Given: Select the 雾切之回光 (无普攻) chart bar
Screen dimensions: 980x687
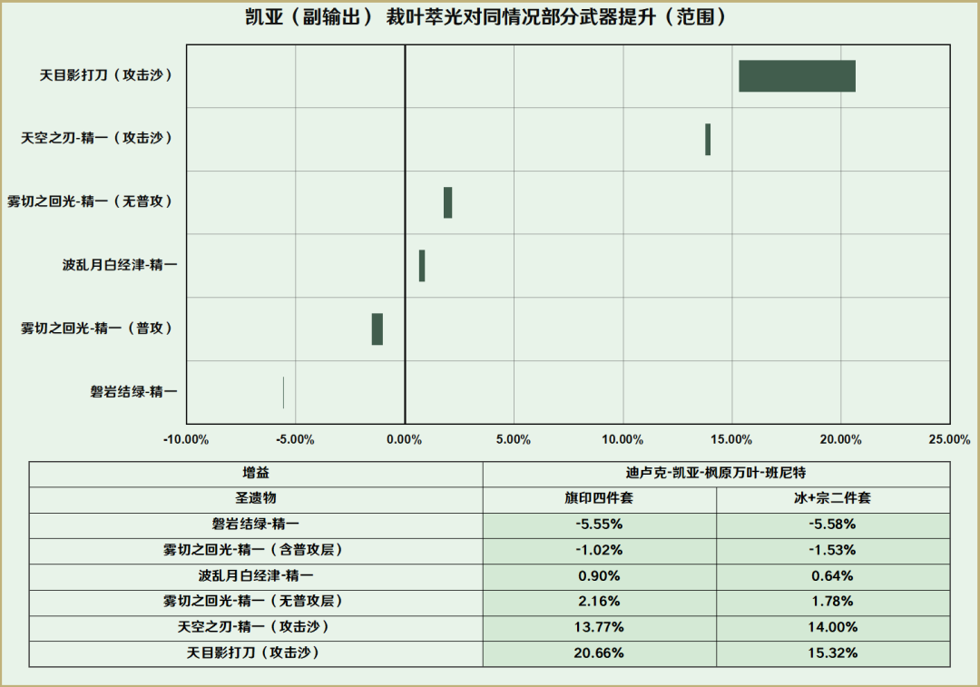Looking at the screenshot, I should (x=447, y=202).
